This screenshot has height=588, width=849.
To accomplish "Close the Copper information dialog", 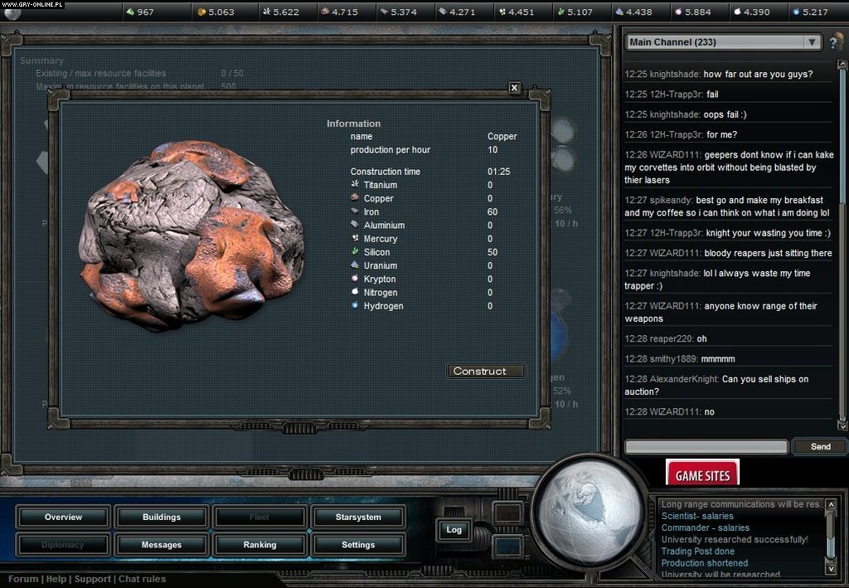I will 514,88.
